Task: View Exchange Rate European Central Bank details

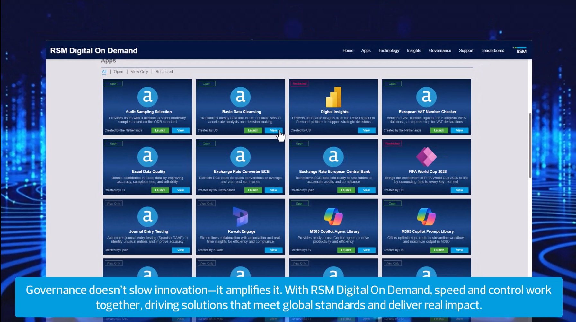Action: 367,190
